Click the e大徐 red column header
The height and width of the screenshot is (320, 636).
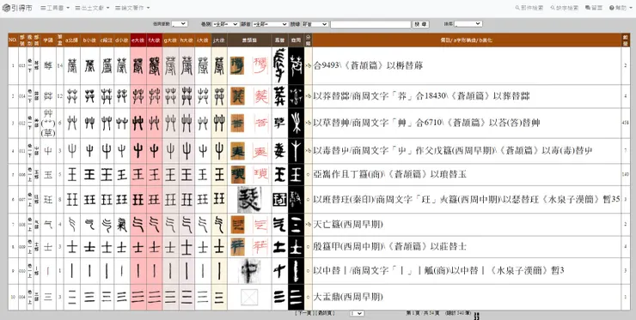coord(138,40)
